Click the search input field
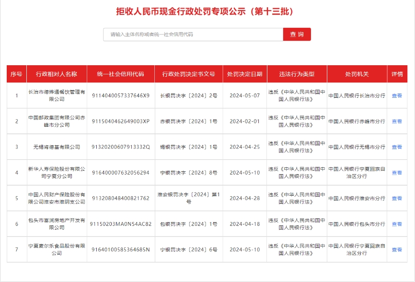The width and height of the screenshot is (415, 282). 193,35
